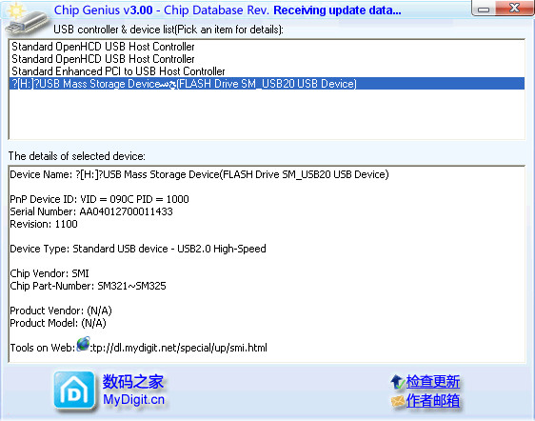
Task: Click the MyDigit house logo icon
Action: 74,391
